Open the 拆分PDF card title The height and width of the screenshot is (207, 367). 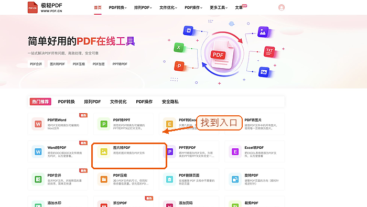(120, 203)
